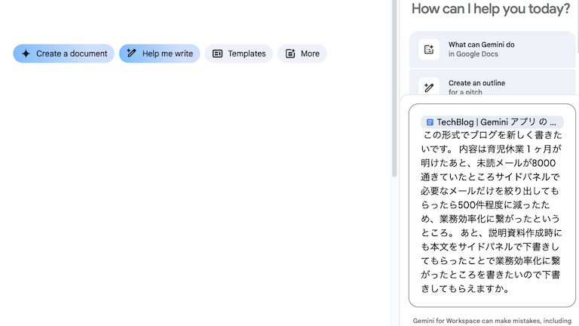
Task: Select the Create an outline suggestion
Action: pos(492,82)
